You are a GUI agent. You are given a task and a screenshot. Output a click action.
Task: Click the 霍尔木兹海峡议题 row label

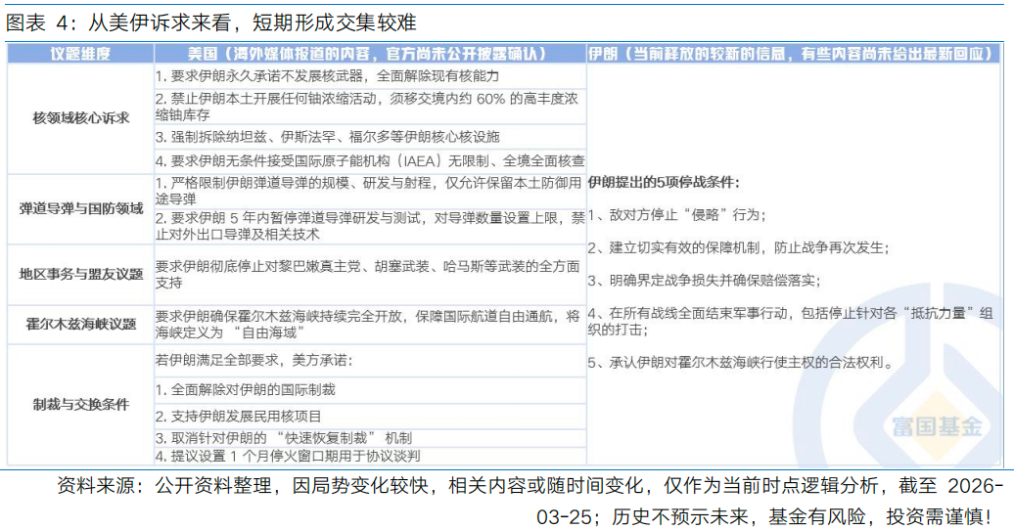80,323
